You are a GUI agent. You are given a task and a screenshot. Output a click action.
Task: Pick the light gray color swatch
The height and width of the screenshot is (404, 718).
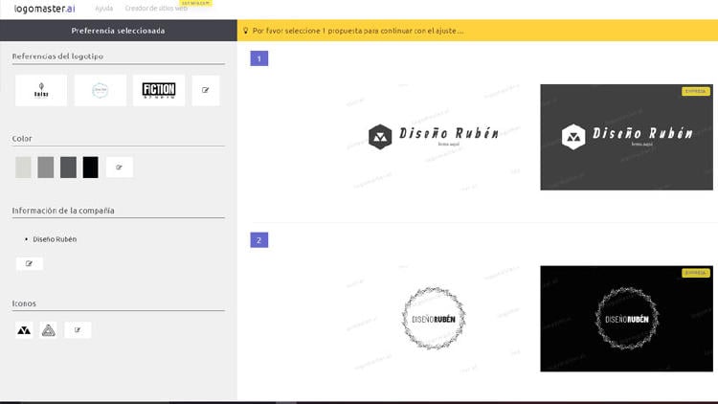point(23,168)
